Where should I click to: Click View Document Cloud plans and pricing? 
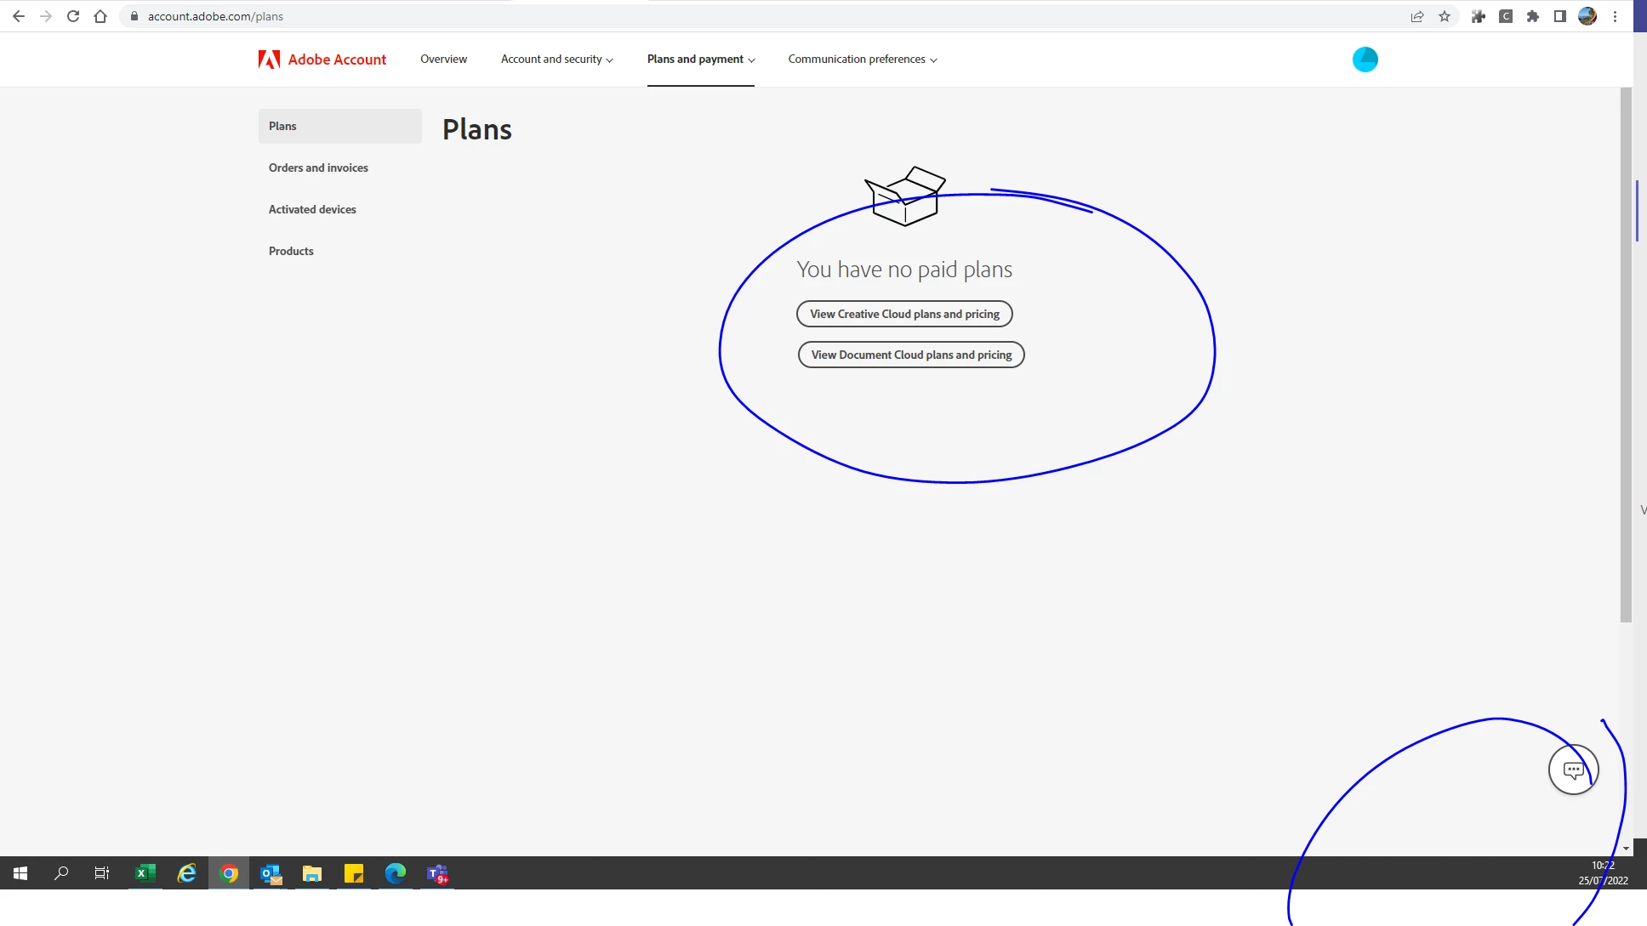pos(911,355)
